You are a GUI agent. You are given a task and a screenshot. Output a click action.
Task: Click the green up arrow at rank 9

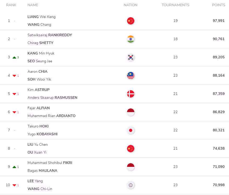coord(14,167)
